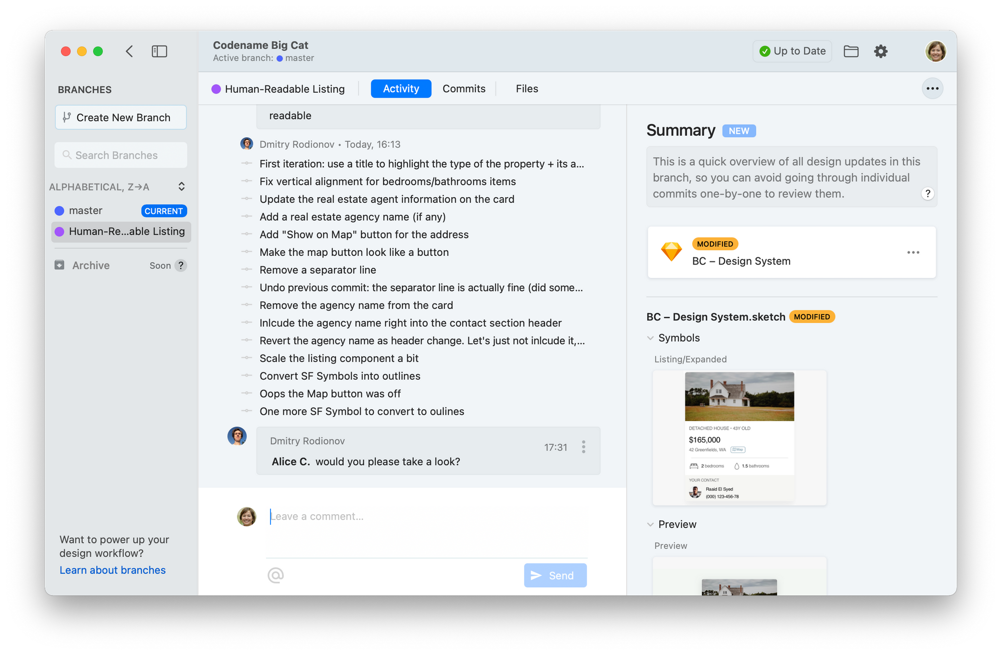
Task: Switch to the Files tab
Action: pyautogui.click(x=527, y=89)
